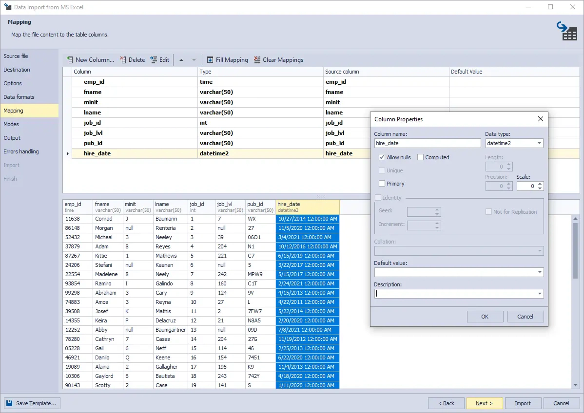Move column up with arrow icon

point(181,60)
